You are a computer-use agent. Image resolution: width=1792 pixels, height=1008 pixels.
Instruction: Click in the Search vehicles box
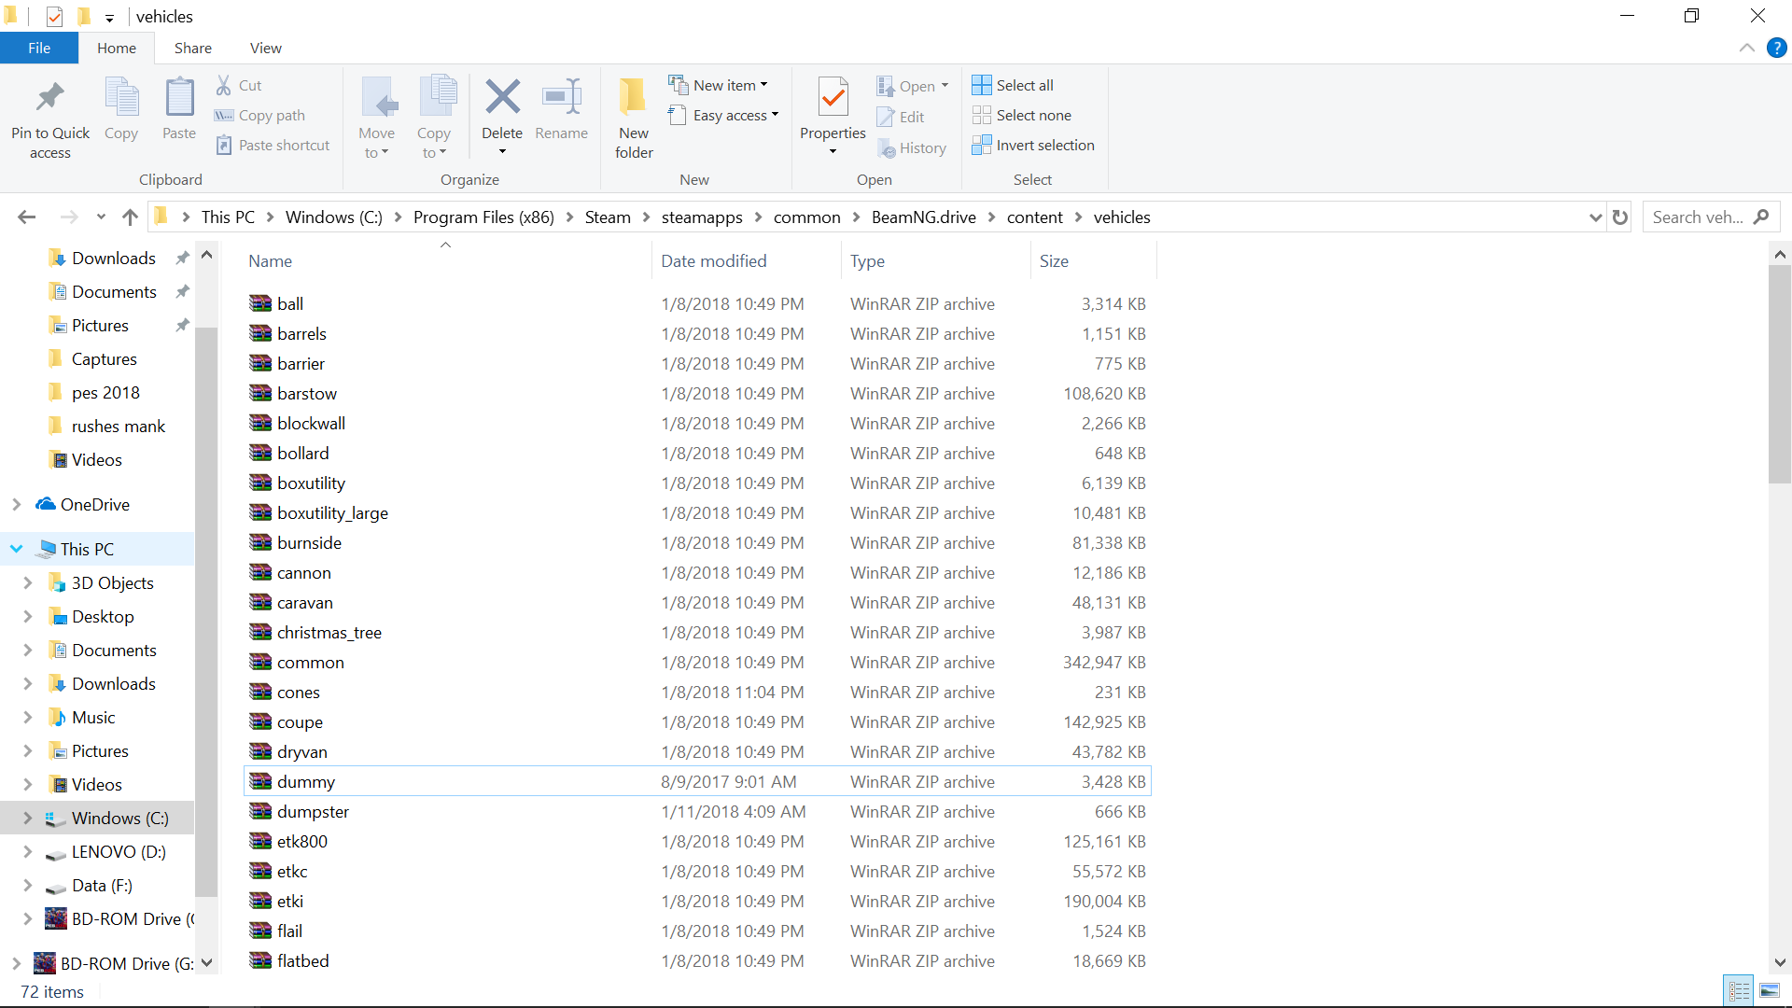coord(1711,217)
